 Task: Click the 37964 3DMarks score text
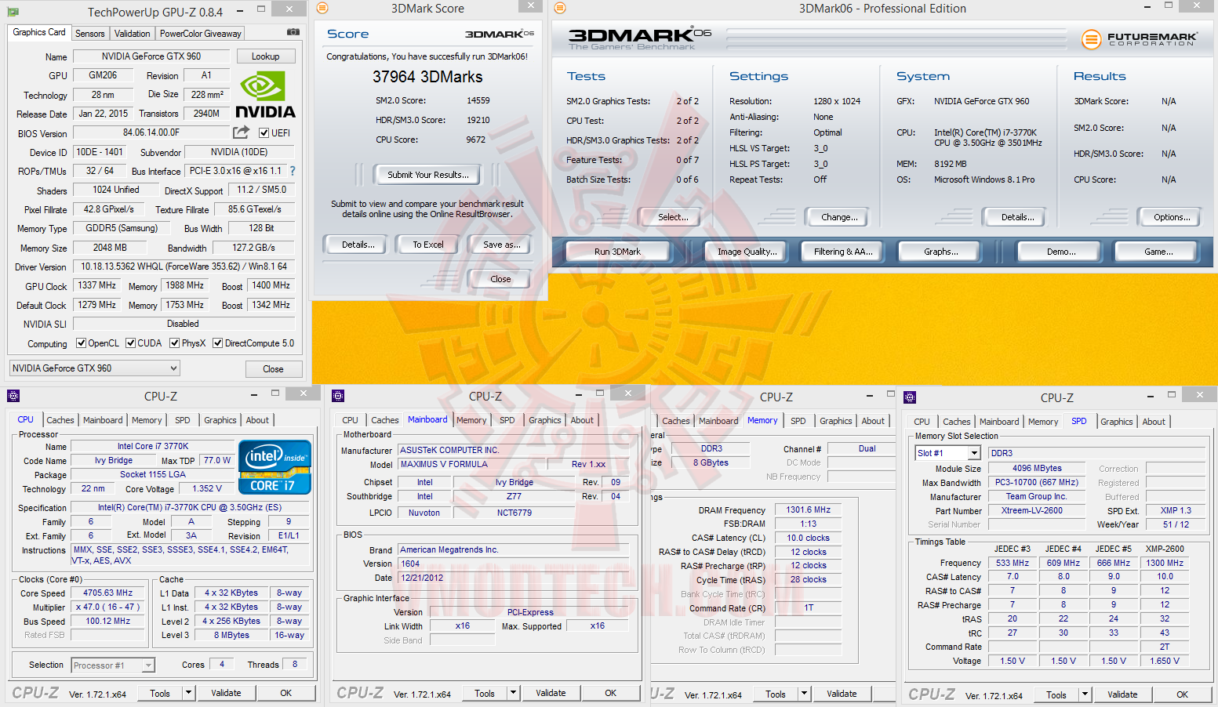[x=427, y=77]
